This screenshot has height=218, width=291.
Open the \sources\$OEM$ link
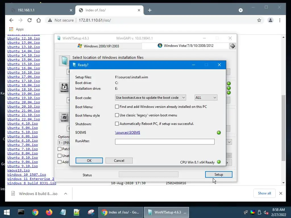(x=128, y=133)
